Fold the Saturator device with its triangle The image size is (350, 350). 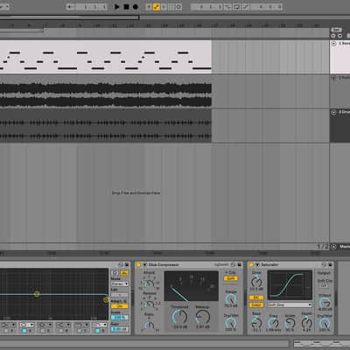coord(257,264)
